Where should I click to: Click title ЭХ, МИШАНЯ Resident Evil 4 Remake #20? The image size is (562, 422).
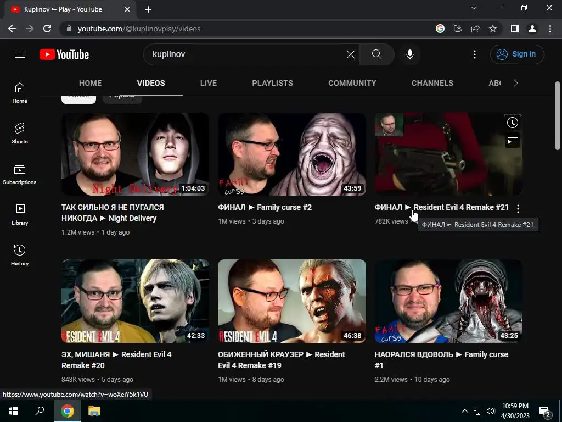116,360
